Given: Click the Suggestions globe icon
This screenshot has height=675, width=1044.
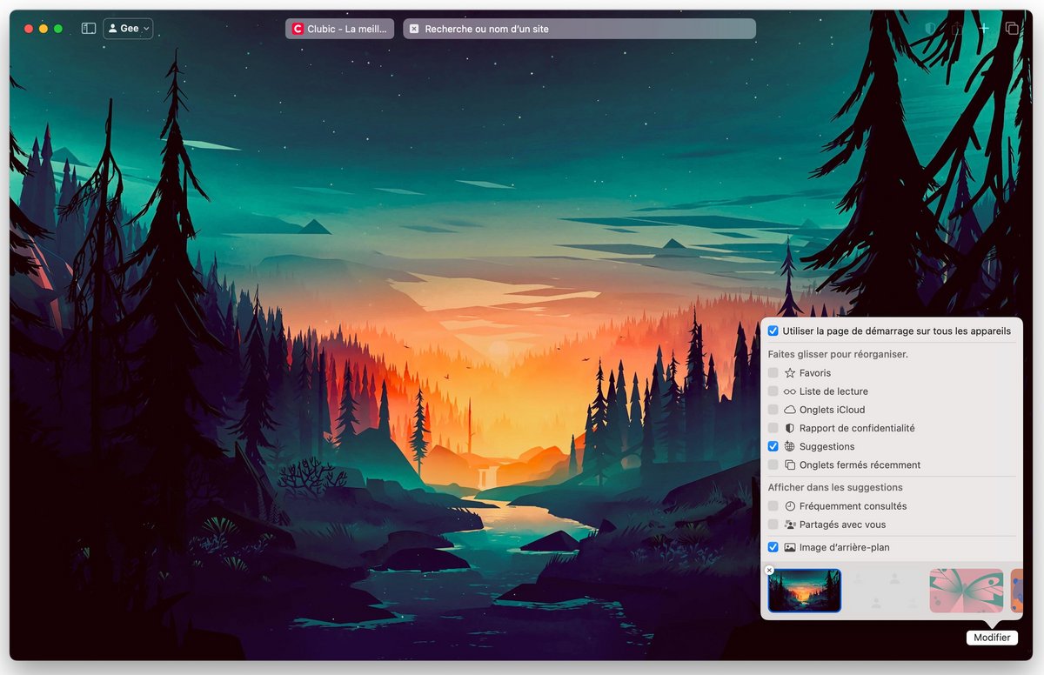Looking at the screenshot, I should pyautogui.click(x=790, y=446).
